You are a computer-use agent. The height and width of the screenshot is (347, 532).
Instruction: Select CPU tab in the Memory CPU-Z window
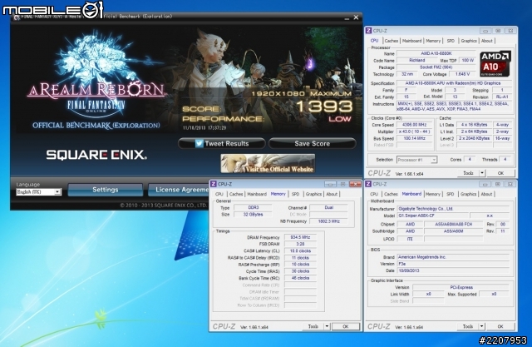[219, 194]
